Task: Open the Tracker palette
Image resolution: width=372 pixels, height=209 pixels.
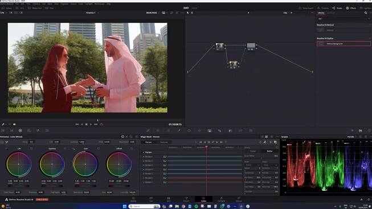Action: tap(199, 130)
